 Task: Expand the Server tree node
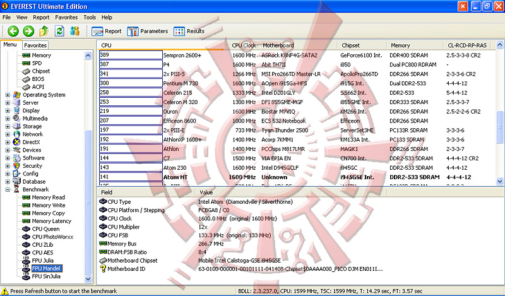pos(8,103)
